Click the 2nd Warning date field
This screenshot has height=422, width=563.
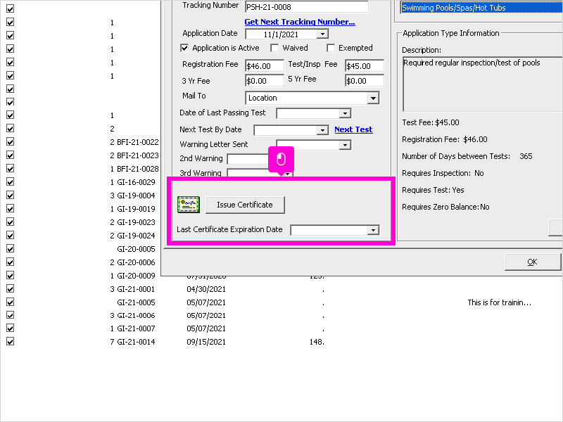(248, 159)
